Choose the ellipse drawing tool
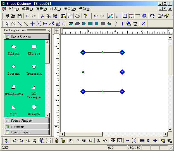This screenshot has width=174, height=151. [x=77, y=24]
